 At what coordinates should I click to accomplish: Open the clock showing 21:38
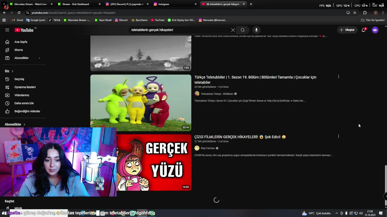point(370,213)
